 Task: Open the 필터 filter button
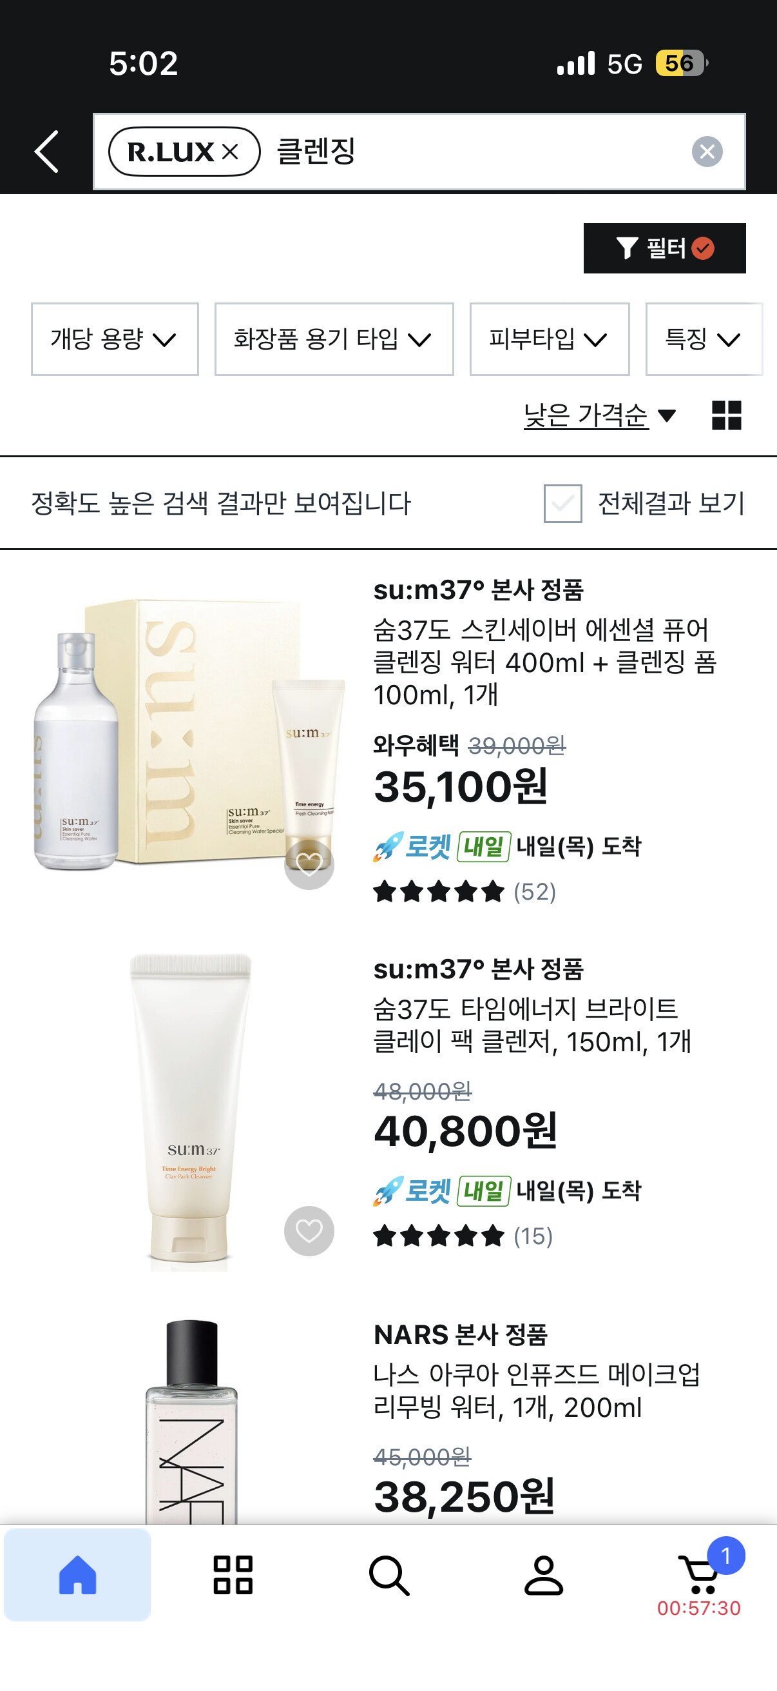pyautogui.click(x=664, y=248)
